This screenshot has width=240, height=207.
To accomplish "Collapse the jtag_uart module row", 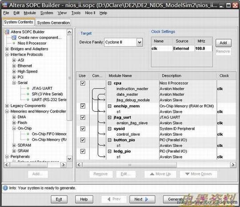I will point(110,118).
